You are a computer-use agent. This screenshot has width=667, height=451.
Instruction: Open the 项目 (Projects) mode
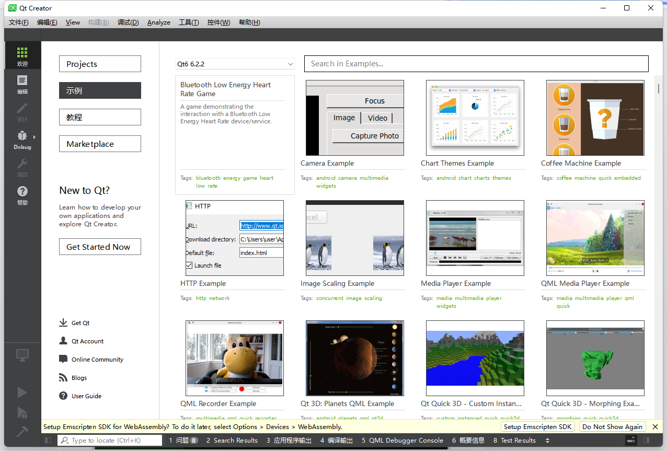(22, 167)
